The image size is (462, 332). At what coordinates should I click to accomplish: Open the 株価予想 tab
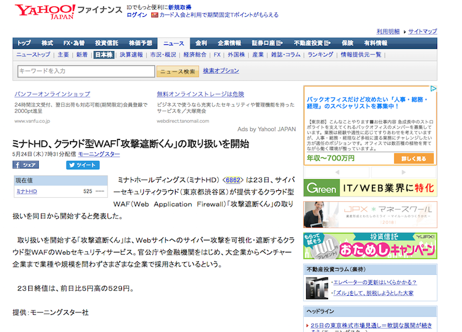tap(140, 43)
